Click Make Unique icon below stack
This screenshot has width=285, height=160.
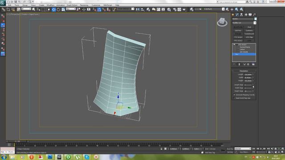click(244, 64)
